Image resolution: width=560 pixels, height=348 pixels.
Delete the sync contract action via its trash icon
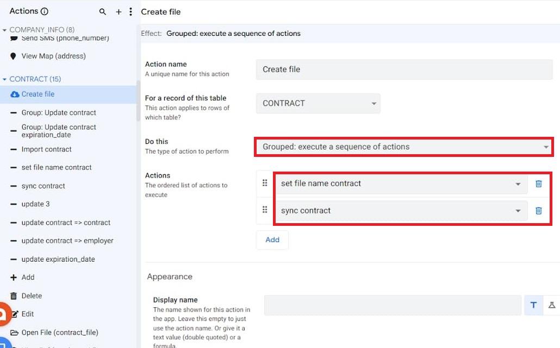(539, 210)
